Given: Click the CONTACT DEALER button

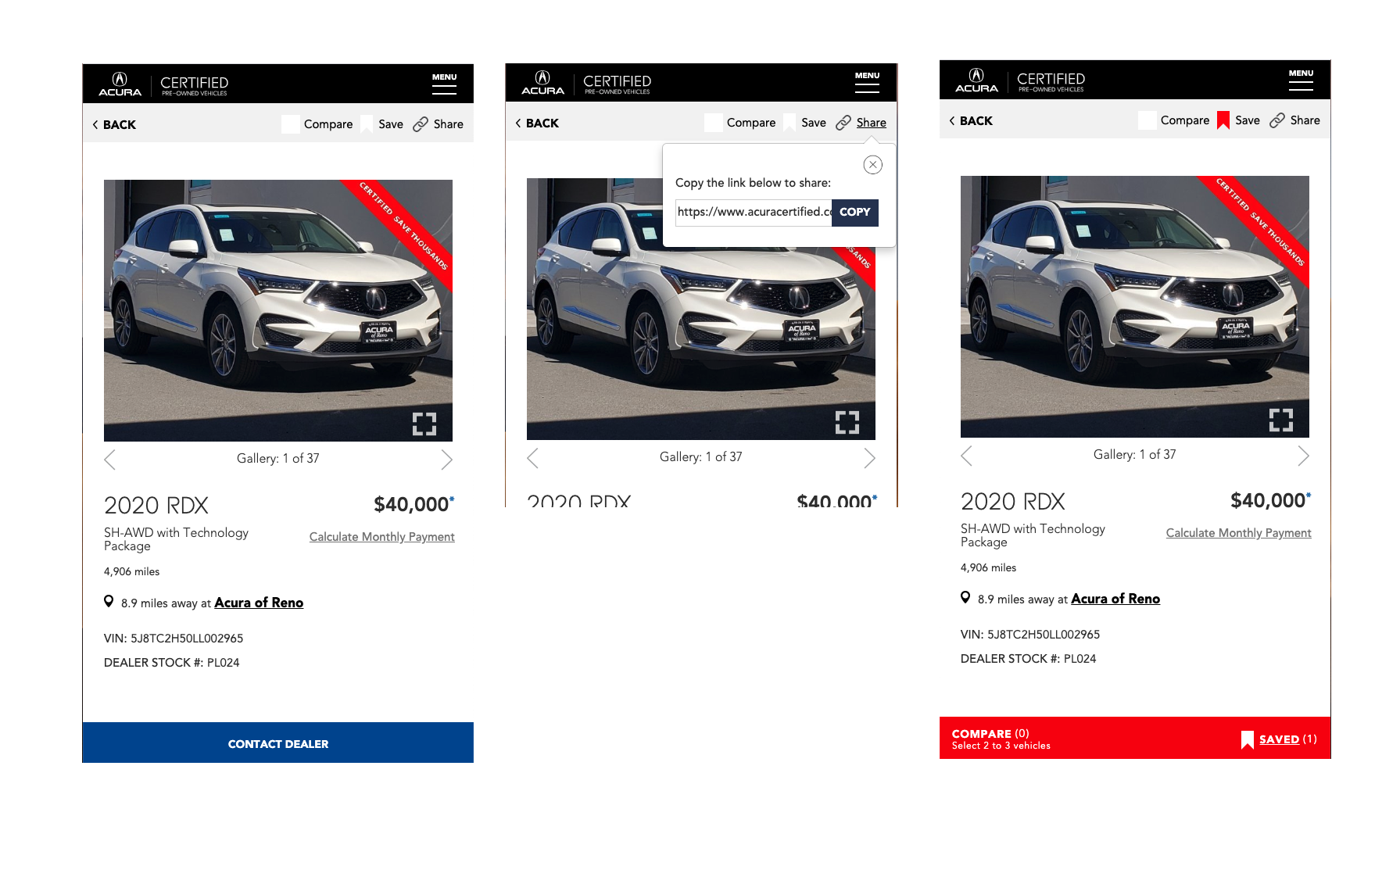Looking at the screenshot, I should coord(277,742).
